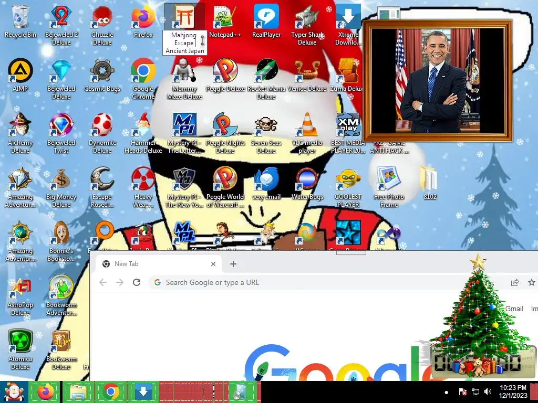This screenshot has height=403, width=538.
Task: Open Peggle Nights Deluxe shortcut
Action: pyautogui.click(x=225, y=133)
